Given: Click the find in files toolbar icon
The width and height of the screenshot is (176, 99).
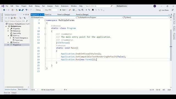Looking at the screenshot, I should [x=70, y=10].
